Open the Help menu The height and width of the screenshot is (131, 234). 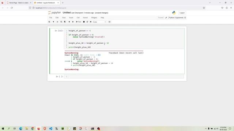tap(102, 17)
